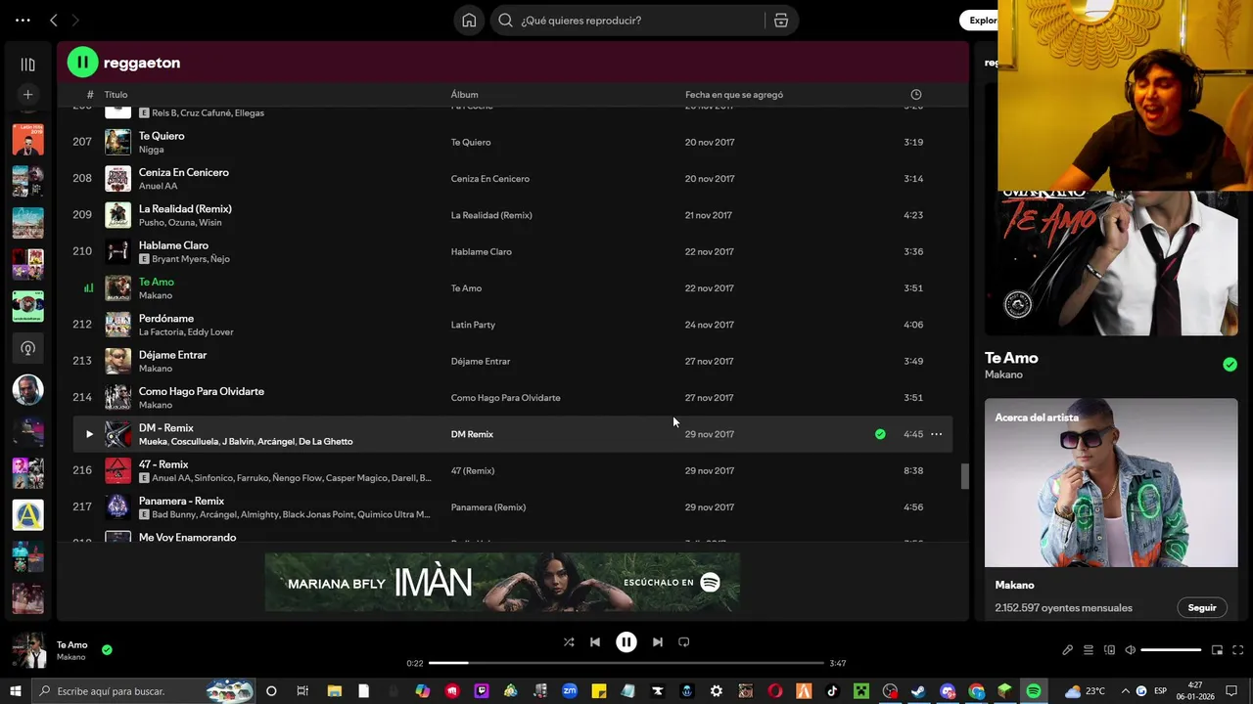Click J Balvin in the DM - Remix artists
This screenshot has width=1253, height=704.
pos(237,442)
